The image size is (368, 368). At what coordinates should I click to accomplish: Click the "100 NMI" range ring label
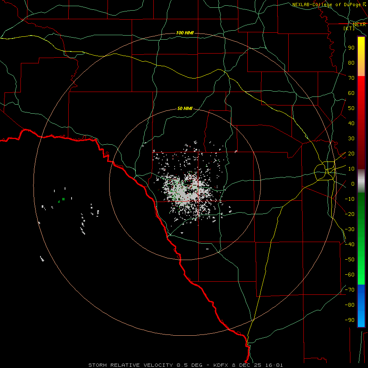pyautogui.click(x=185, y=33)
